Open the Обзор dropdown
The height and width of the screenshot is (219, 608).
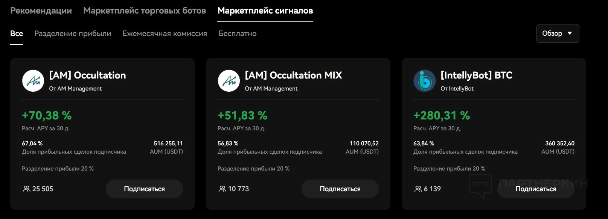click(x=558, y=33)
